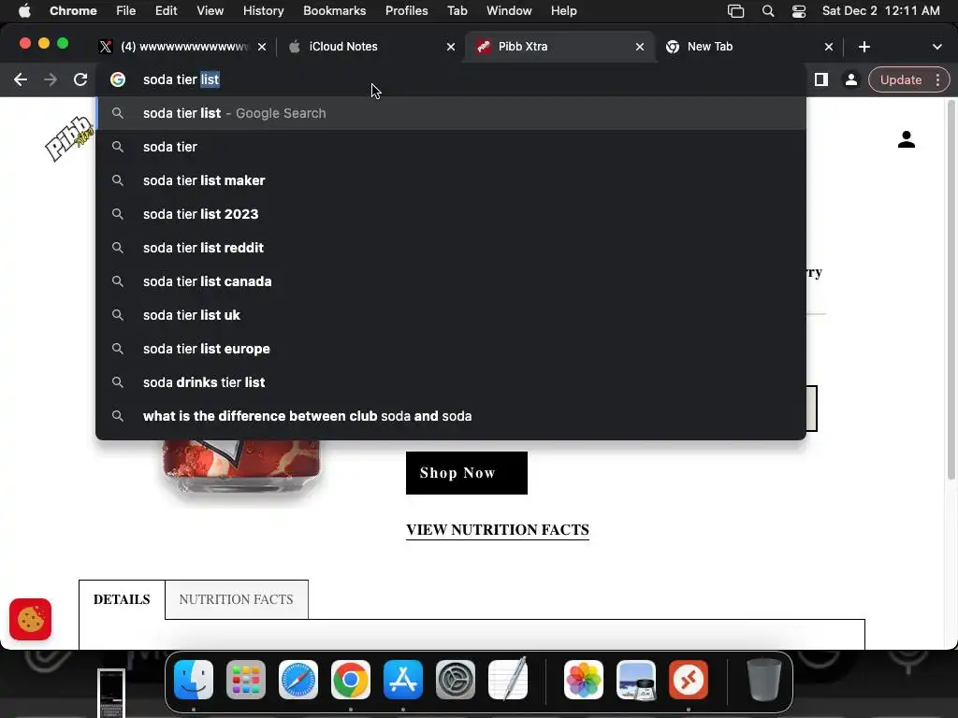This screenshot has width=958, height=718.
Task: Select the club soda difference suggestion
Action: coord(451,416)
